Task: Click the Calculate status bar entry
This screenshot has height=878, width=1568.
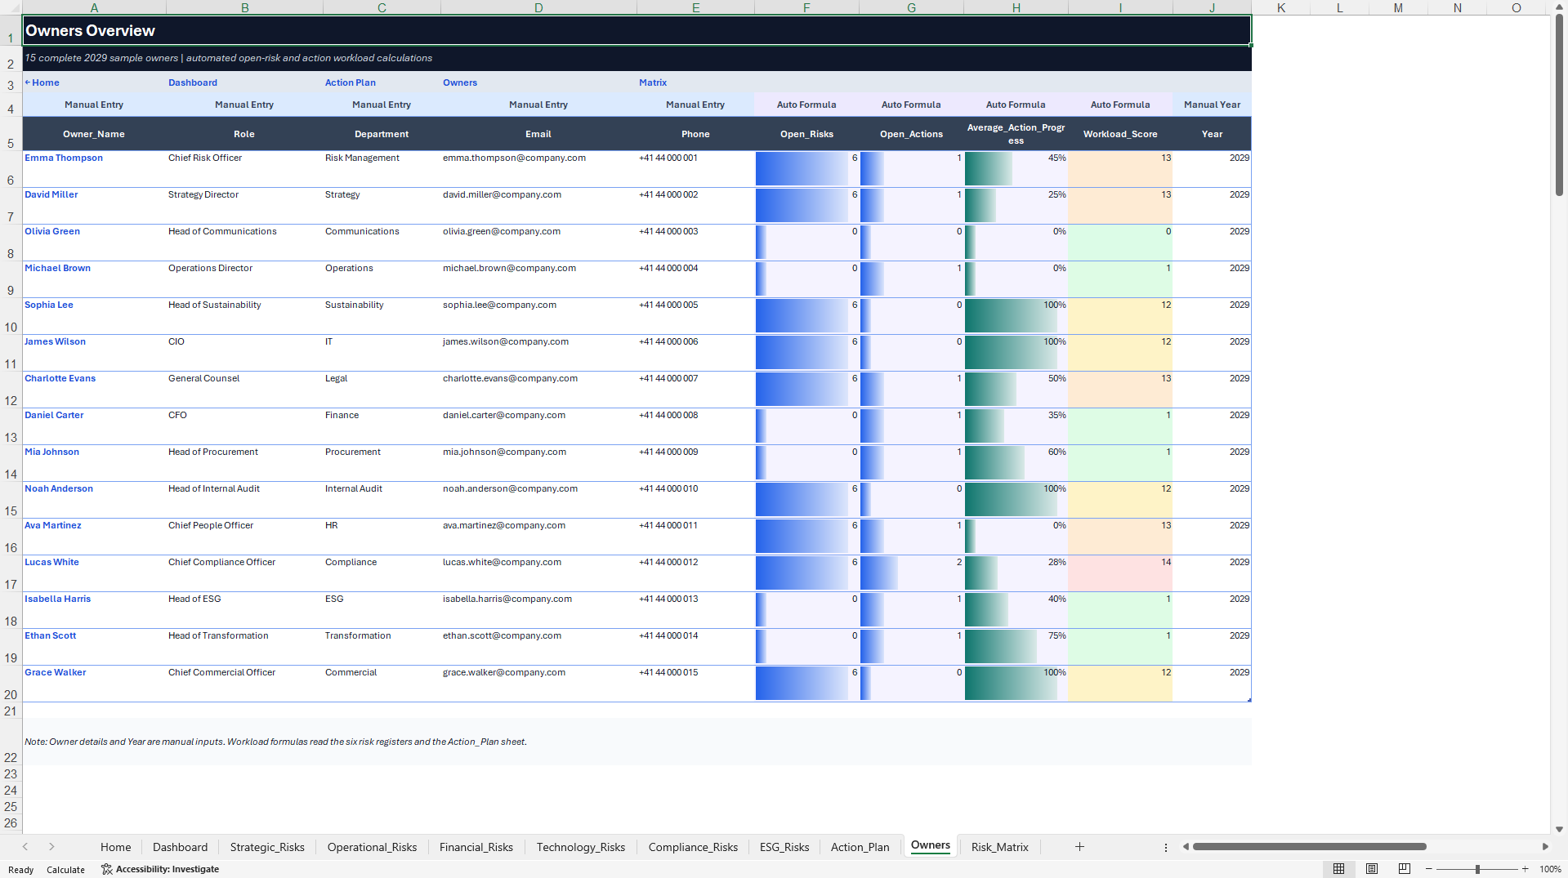Action: tap(65, 870)
